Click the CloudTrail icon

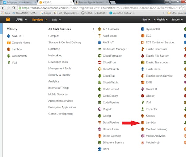coord(99,76)
